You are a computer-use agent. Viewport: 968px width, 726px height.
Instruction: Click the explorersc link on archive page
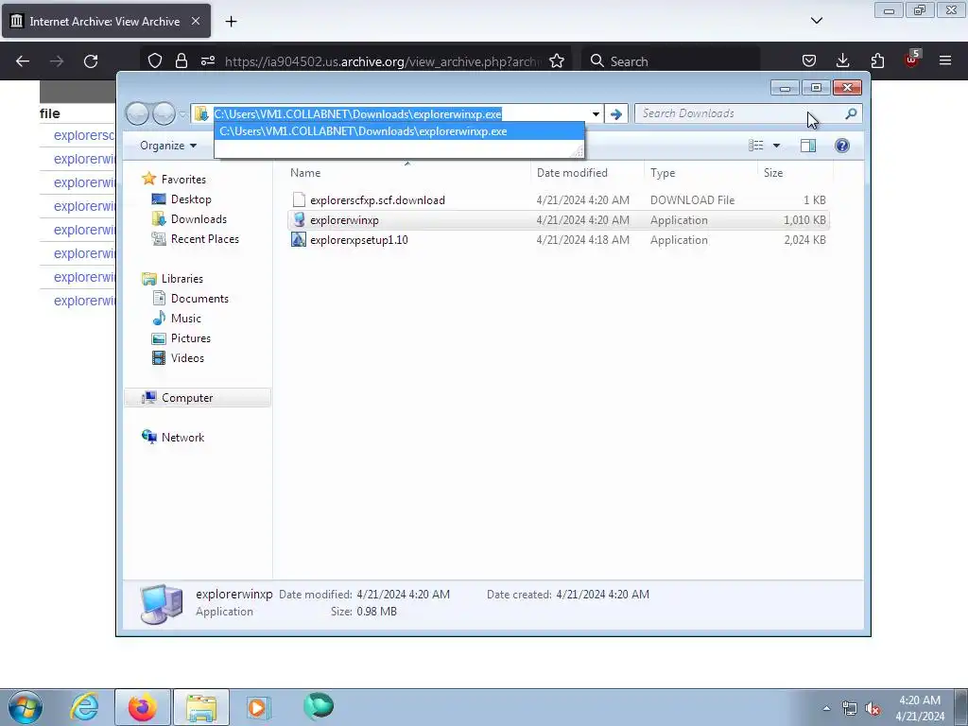(84, 135)
